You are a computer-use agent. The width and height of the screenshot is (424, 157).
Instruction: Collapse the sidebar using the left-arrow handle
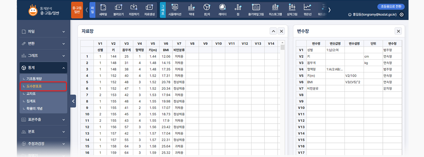tap(73, 101)
